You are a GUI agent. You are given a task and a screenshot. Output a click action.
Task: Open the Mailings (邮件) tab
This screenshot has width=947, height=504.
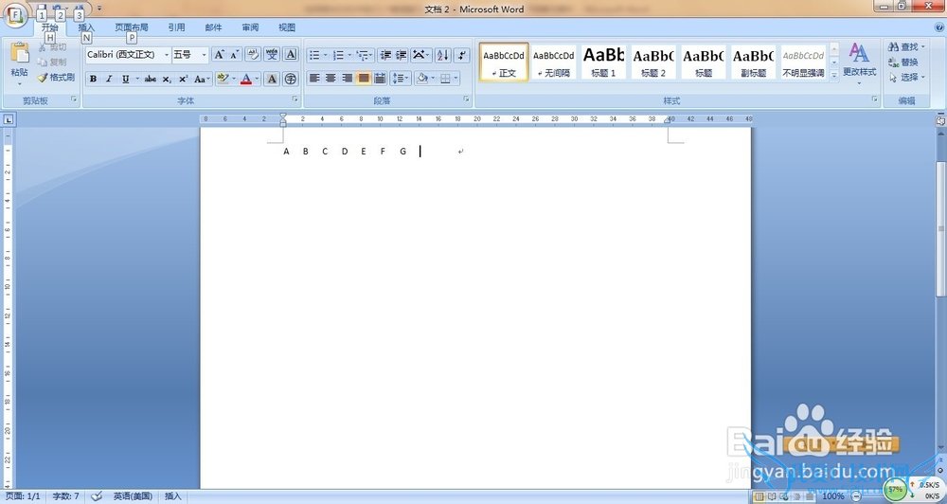(213, 27)
